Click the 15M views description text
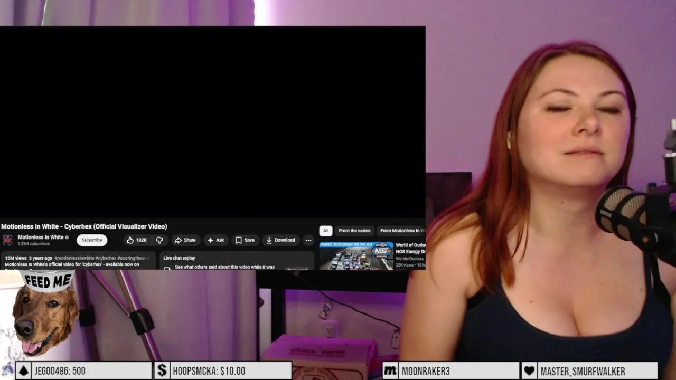 pyautogui.click(x=16, y=258)
